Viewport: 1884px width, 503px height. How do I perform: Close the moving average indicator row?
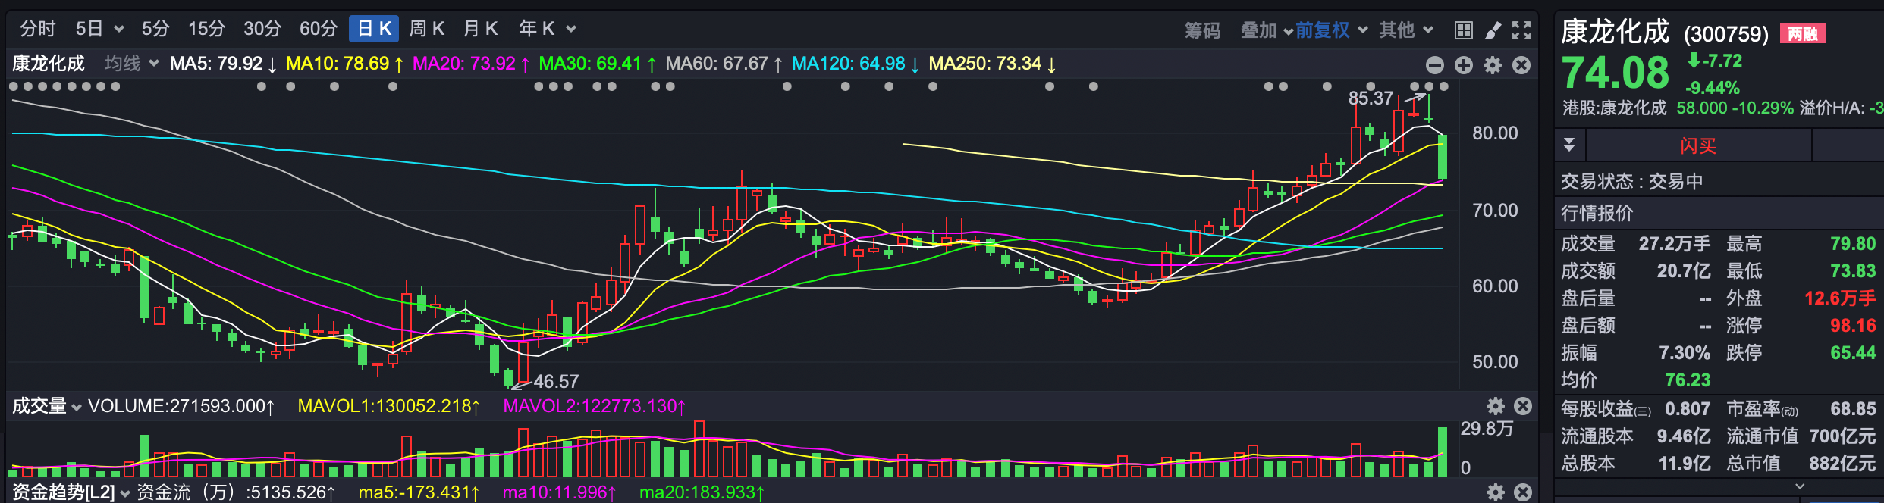coord(1521,65)
